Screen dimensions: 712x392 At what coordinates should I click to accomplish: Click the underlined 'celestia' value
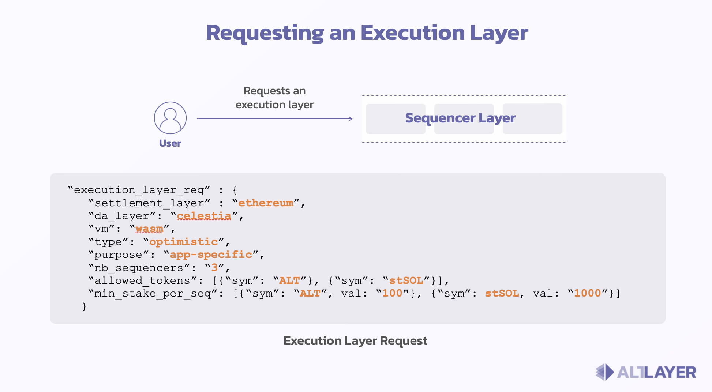click(204, 216)
